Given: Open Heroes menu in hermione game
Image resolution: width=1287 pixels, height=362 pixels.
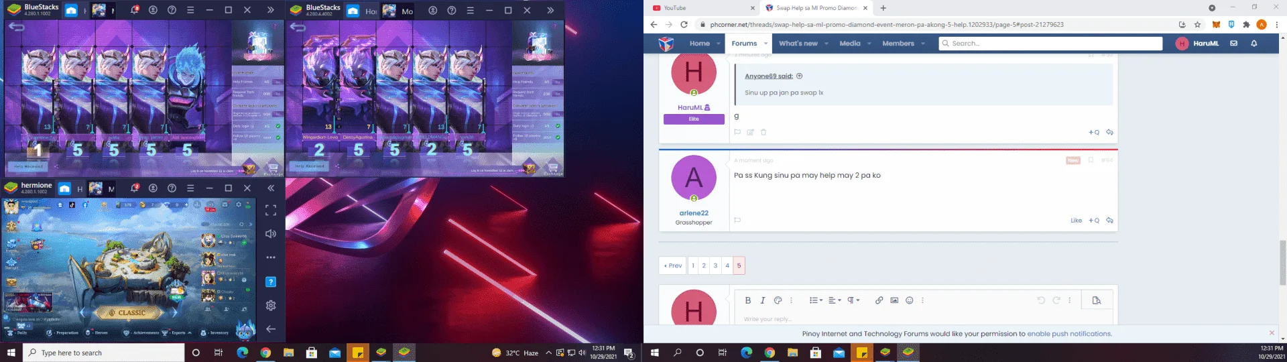Looking at the screenshot, I should click(x=97, y=333).
